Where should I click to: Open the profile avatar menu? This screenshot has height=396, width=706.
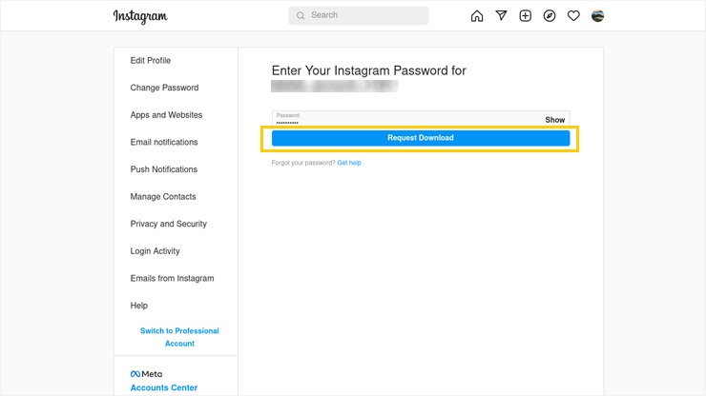tap(597, 16)
